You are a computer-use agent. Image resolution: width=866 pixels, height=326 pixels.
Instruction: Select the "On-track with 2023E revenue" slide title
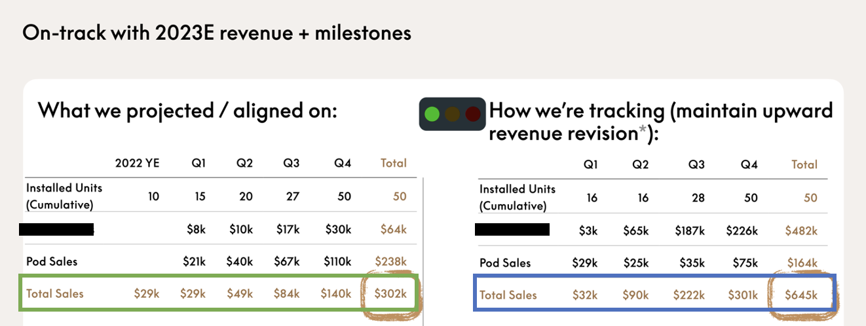(x=217, y=33)
